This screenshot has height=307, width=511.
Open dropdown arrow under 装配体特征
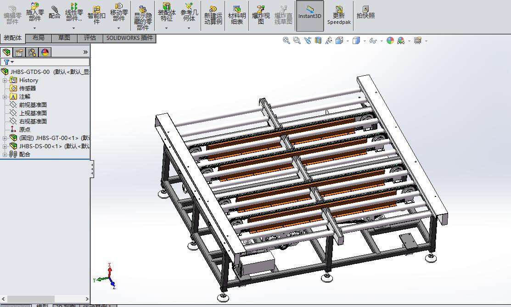tap(167, 28)
